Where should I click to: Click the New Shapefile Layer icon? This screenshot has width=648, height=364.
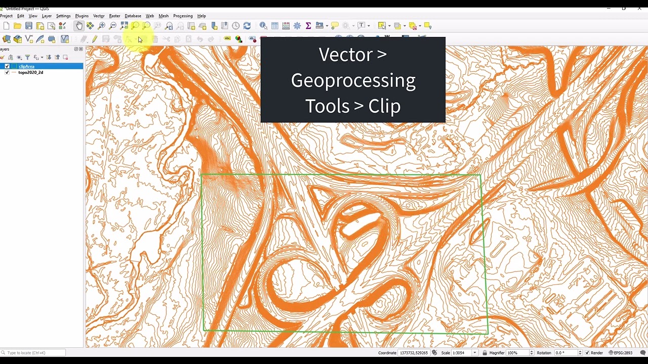pos(29,39)
